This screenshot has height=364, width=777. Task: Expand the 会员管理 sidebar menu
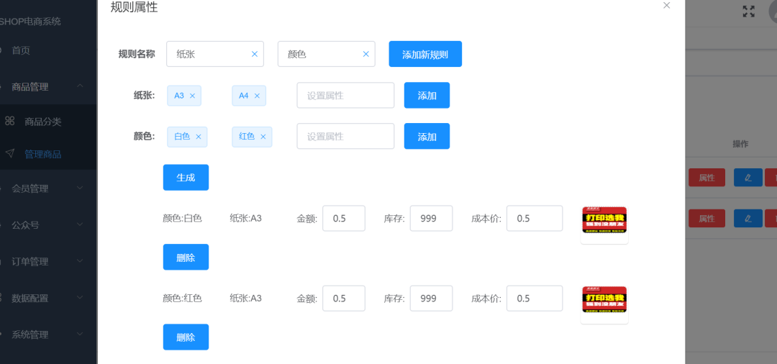49,188
